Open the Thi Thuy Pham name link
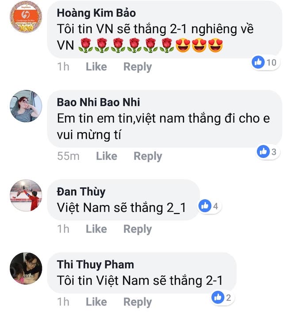The width and height of the screenshot is (292, 317). 96,265
